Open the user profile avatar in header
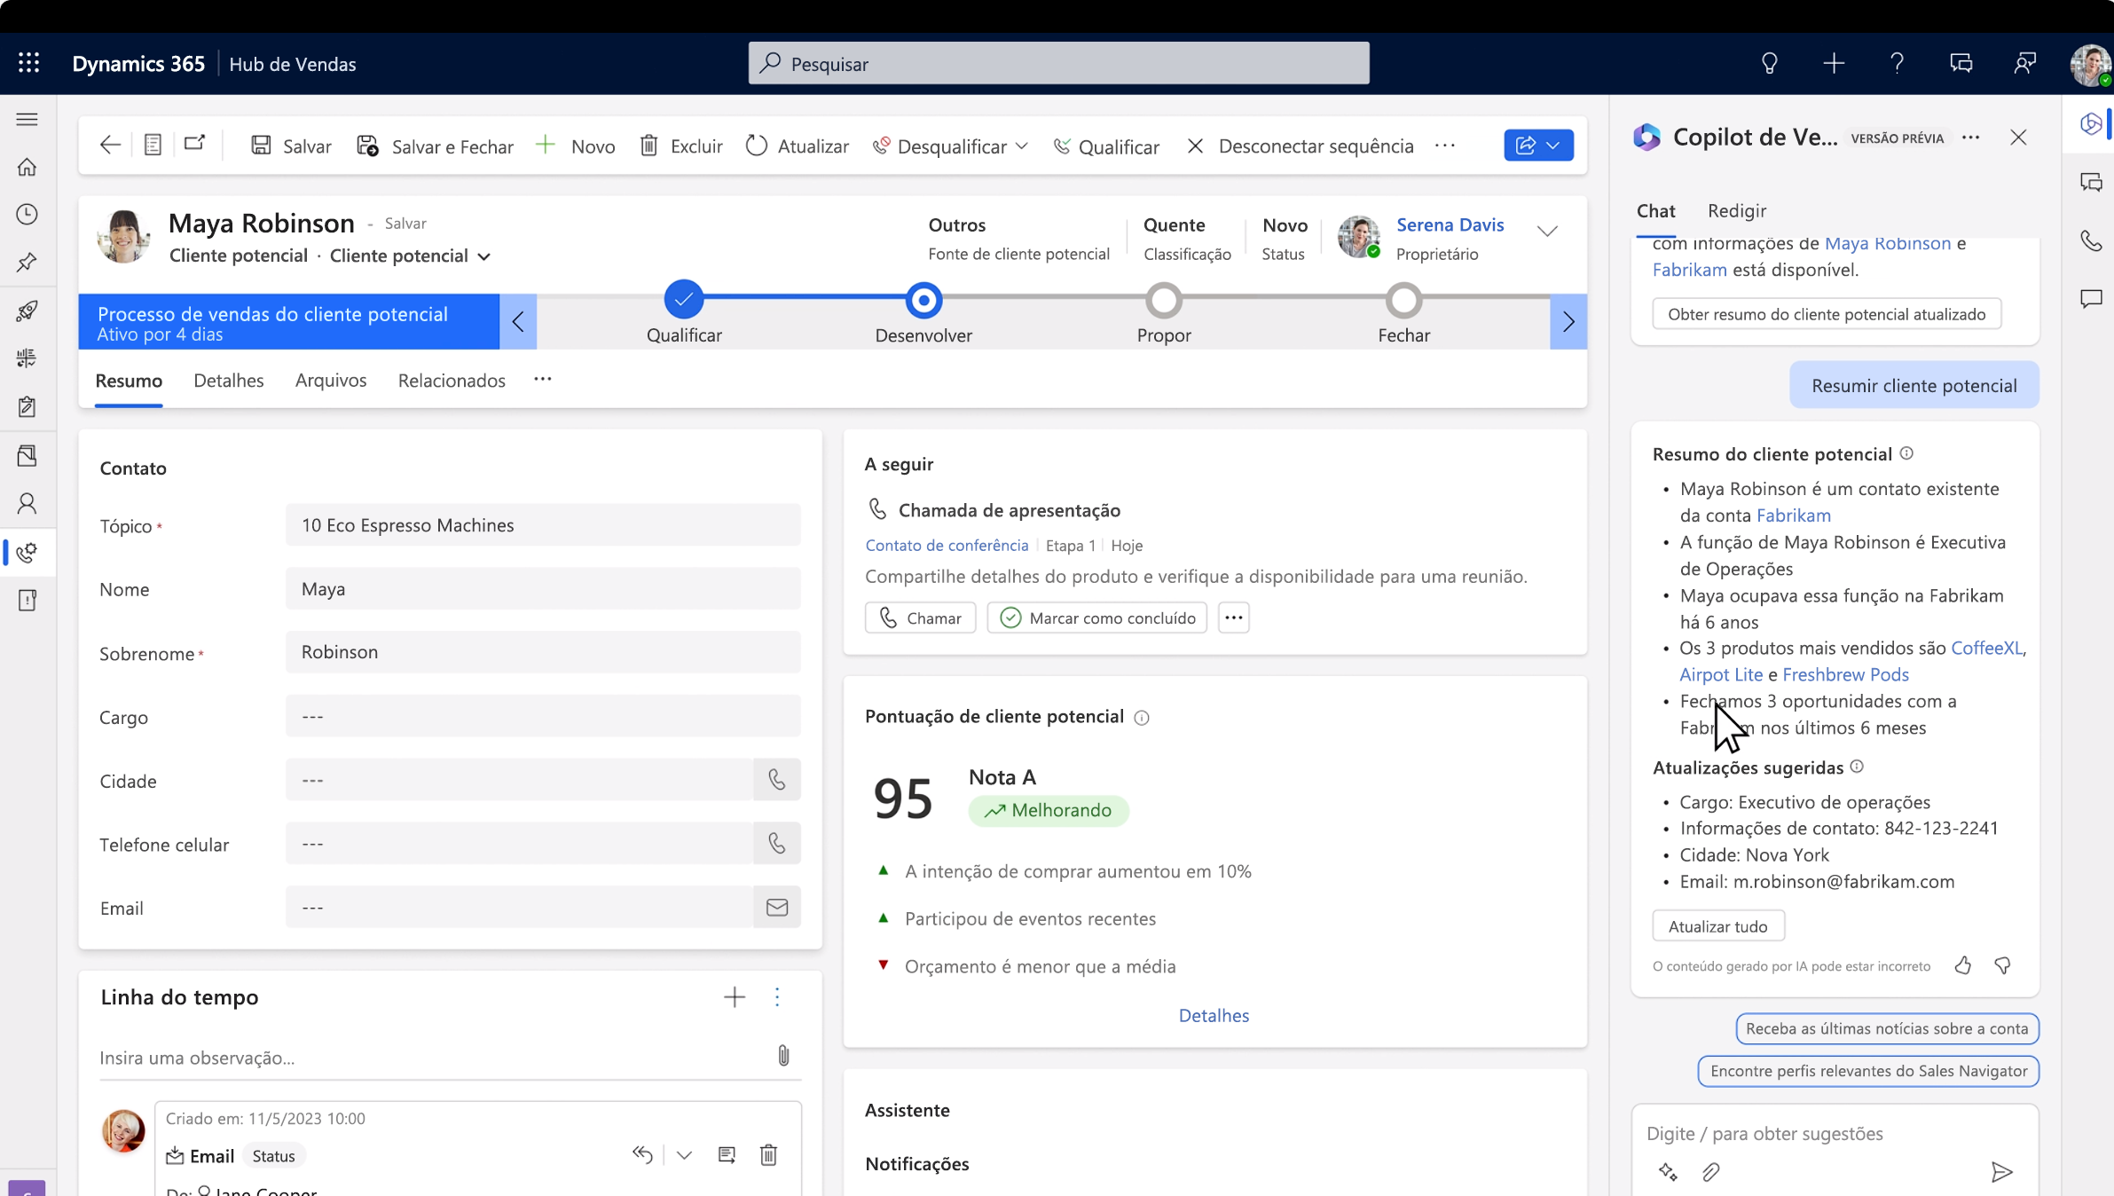The width and height of the screenshot is (2114, 1196). 2090,64
